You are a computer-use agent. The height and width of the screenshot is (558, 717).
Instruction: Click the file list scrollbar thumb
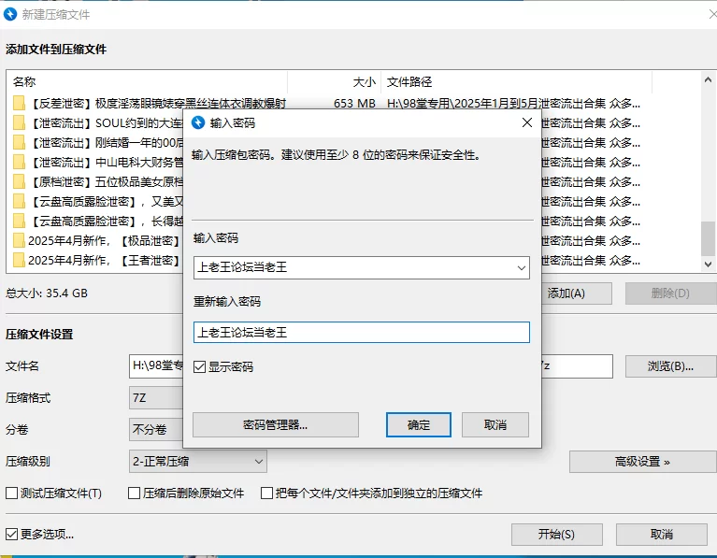pos(708,238)
